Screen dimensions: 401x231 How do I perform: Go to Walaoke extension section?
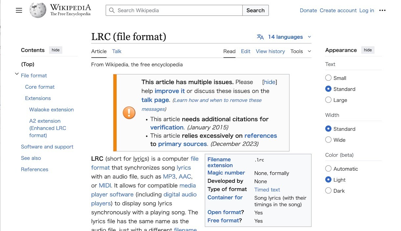click(x=51, y=110)
